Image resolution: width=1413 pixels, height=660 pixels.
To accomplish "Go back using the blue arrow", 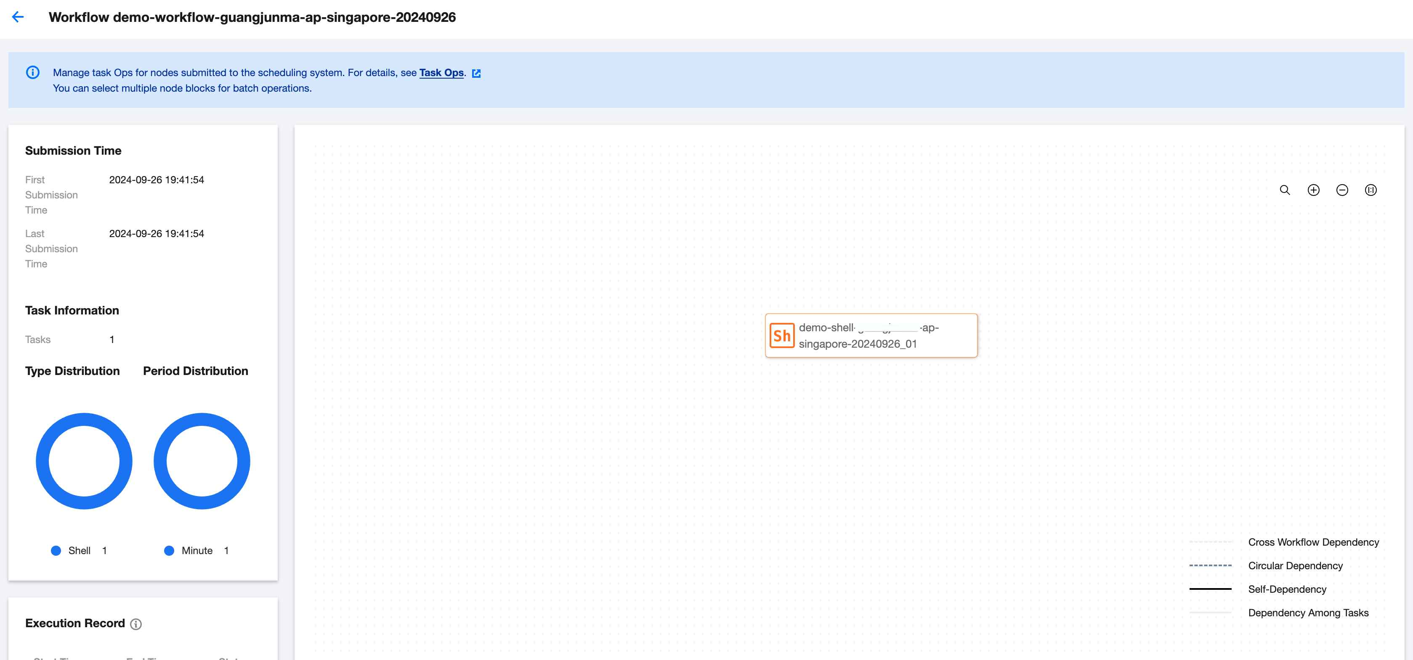I will tap(18, 17).
